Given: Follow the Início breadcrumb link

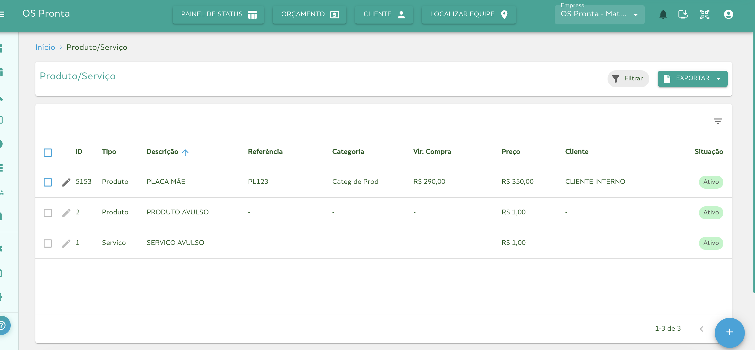Looking at the screenshot, I should 45,47.
